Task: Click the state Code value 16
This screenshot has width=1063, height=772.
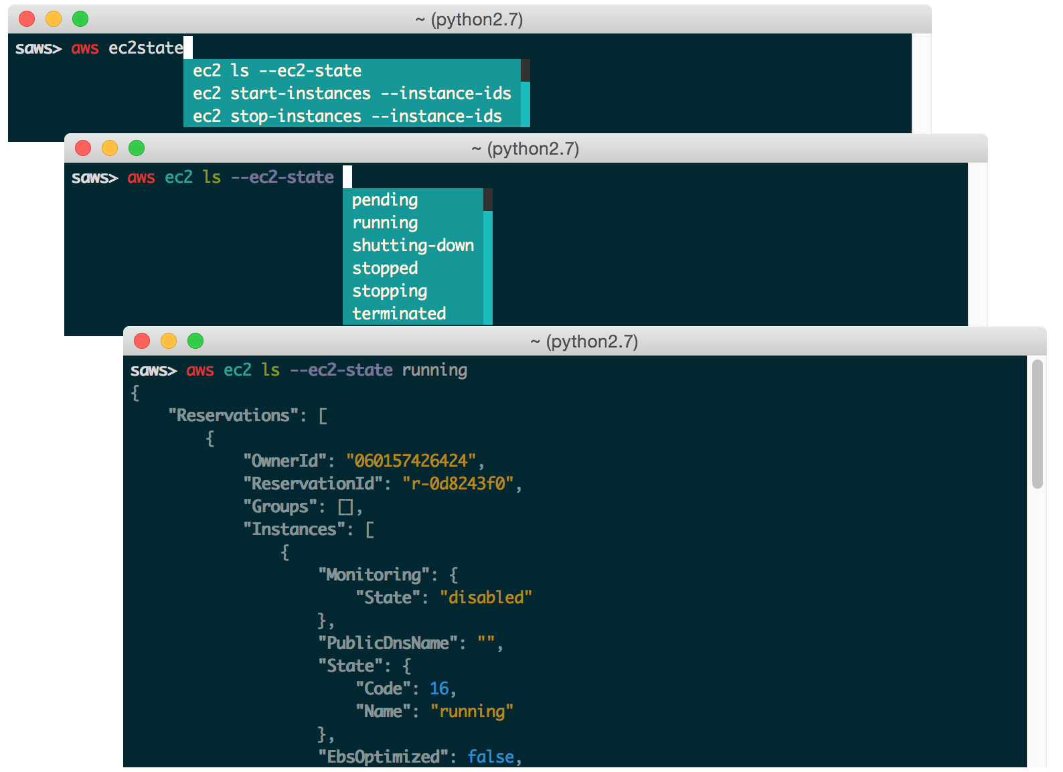Action: 439,688
